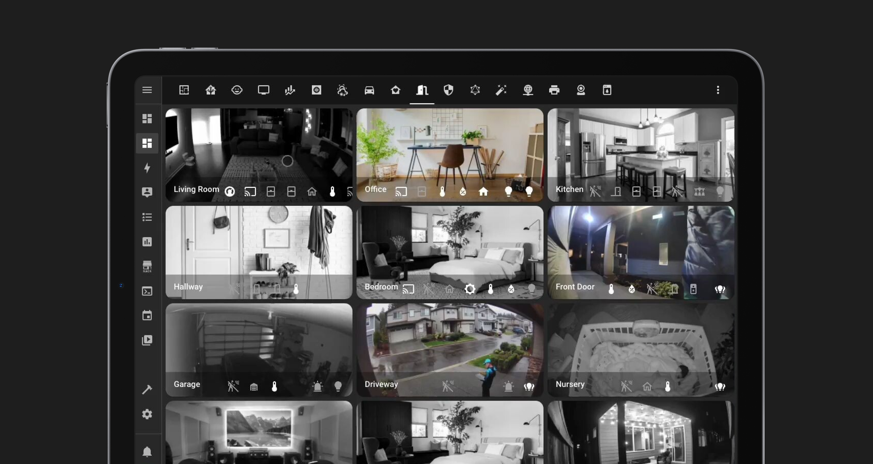
Task: Toggle the Garage light bulb
Action: pos(338,386)
